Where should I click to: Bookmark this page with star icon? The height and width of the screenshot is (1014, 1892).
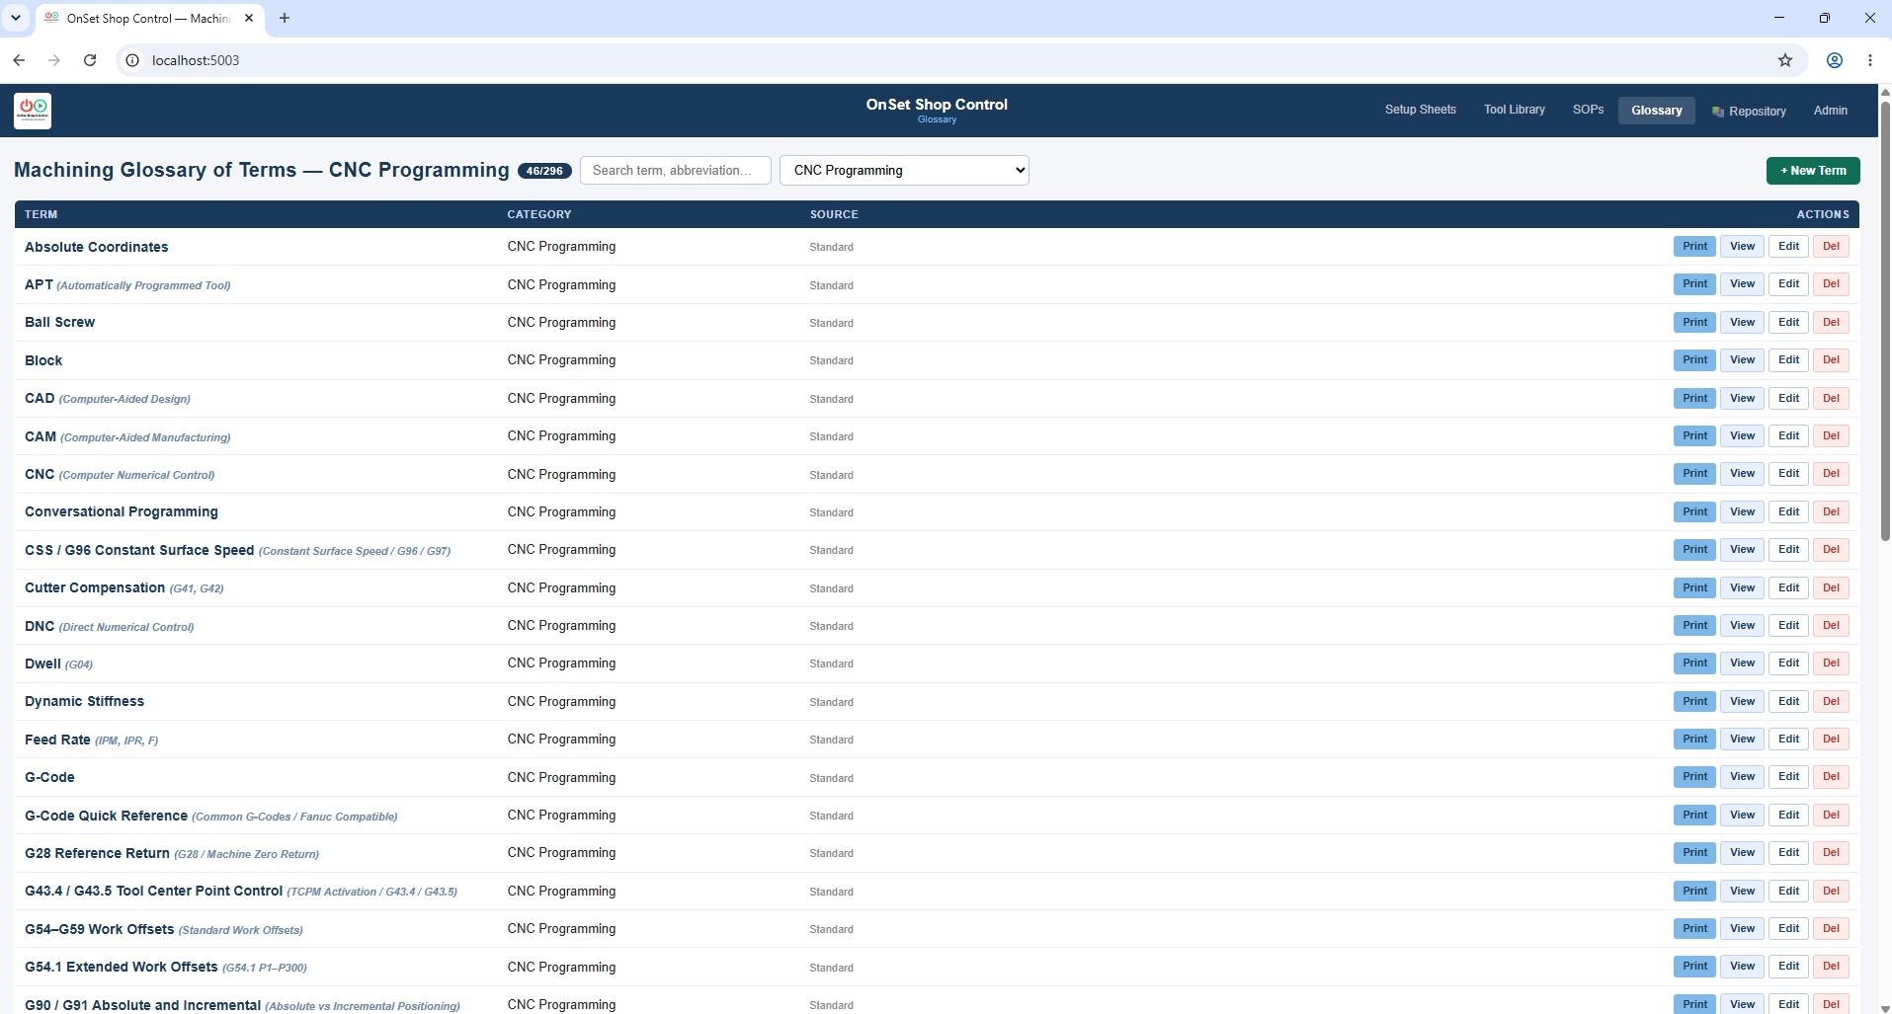[1784, 60]
